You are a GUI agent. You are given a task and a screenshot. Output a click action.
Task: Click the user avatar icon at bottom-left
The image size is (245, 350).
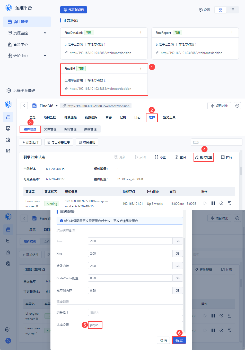pos(8,341)
